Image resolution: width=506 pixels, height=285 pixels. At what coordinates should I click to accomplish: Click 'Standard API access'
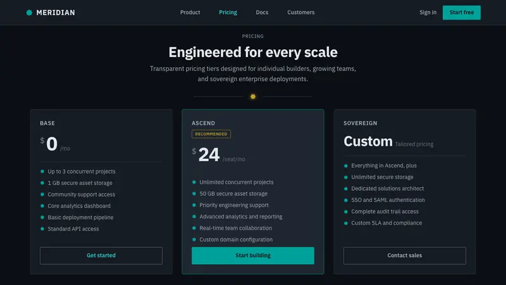click(73, 229)
